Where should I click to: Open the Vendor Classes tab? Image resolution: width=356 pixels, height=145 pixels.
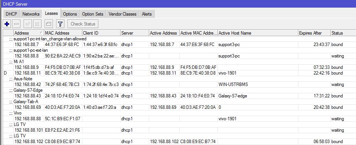[x=122, y=14]
